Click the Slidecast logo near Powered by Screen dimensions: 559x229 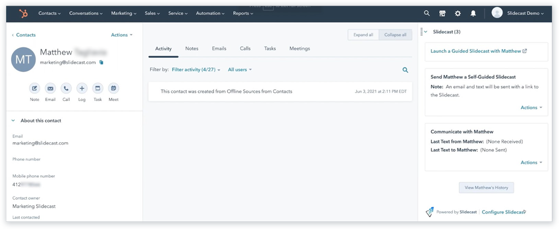tap(430, 212)
